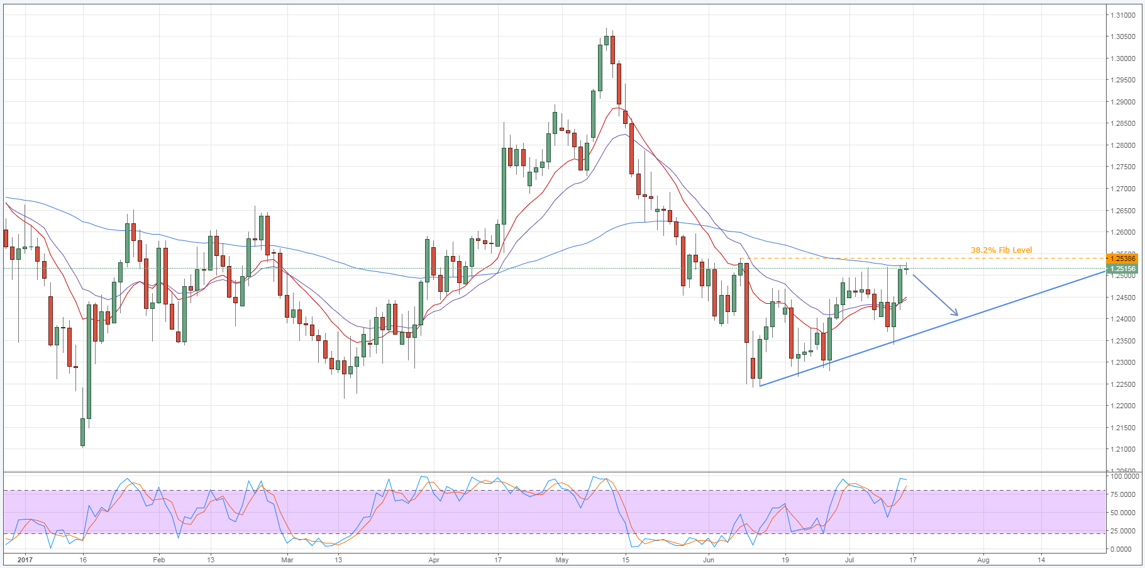
Task: Select the Jul label on time axis
Action: (849, 560)
